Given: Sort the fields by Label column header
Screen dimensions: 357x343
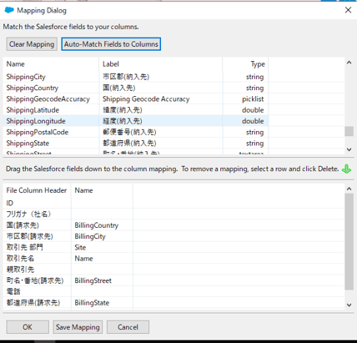Looking at the screenshot, I should (x=161, y=64).
